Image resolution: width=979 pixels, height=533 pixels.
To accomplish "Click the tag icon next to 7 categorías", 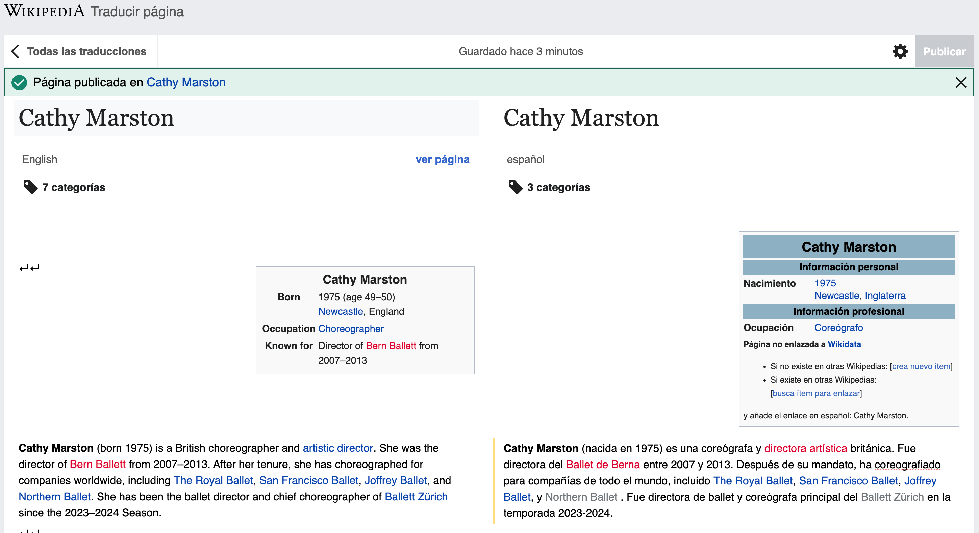I will (30, 187).
